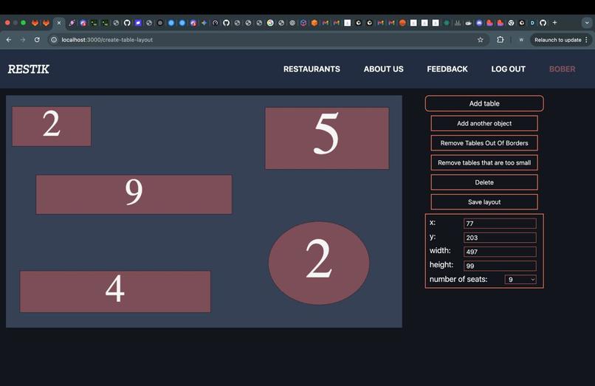595x386 pixels.
Task: Select the rectangular table with 9 seats
Action: coord(134,194)
